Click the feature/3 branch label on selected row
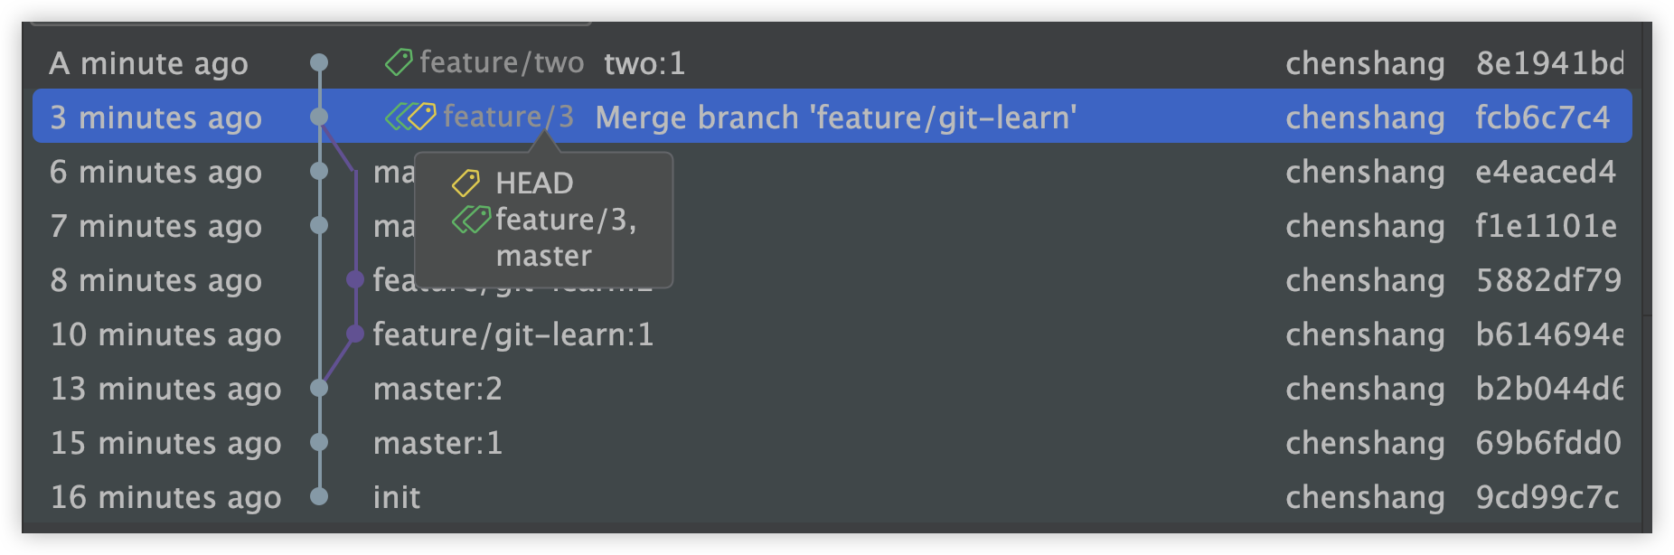Viewport: 1674px width, 555px height. coord(508,117)
